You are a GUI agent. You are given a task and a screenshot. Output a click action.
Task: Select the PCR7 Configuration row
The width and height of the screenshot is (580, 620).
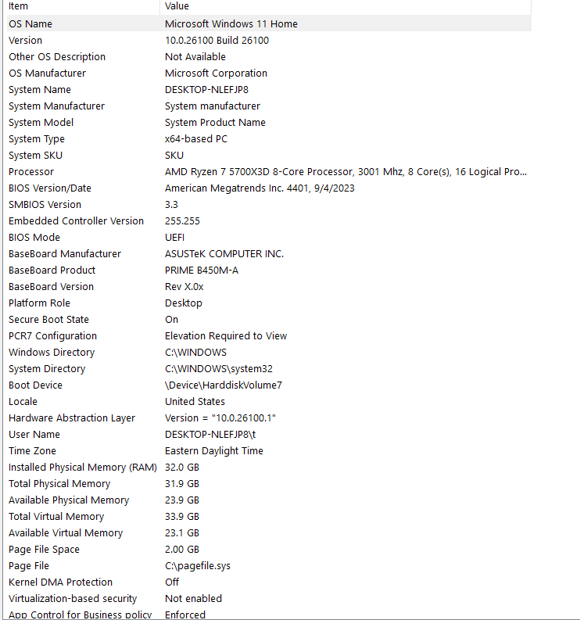coord(269,336)
